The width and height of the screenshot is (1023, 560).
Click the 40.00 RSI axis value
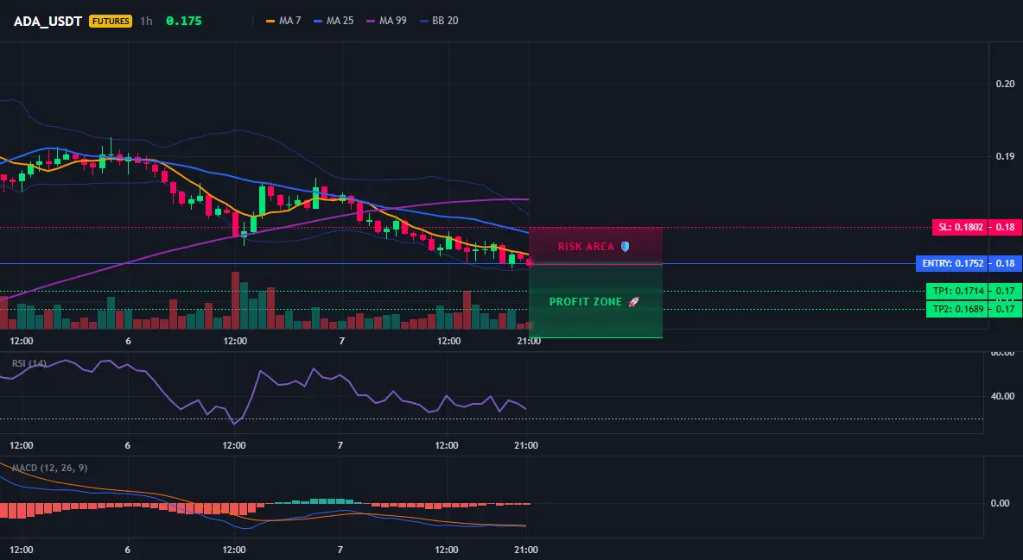(1003, 396)
